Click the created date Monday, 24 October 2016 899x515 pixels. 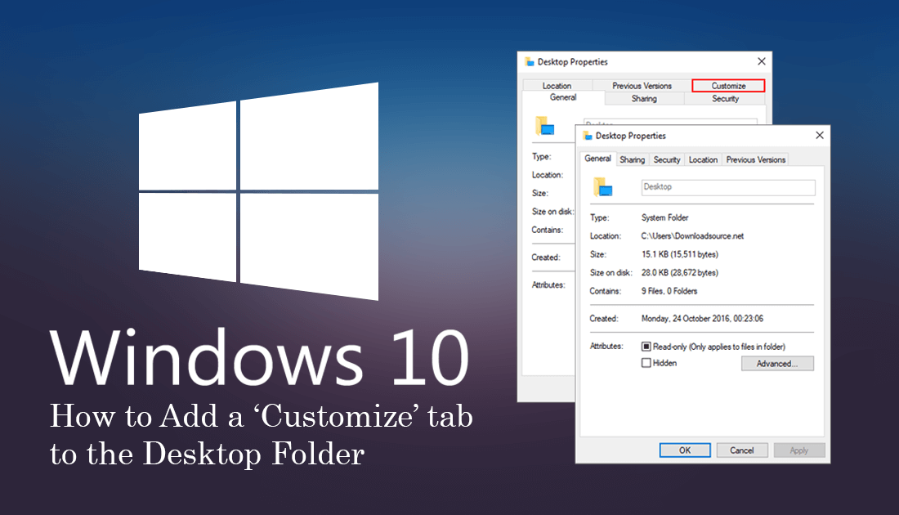tap(702, 318)
